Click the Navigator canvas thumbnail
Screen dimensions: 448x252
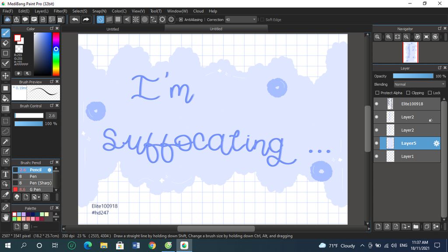click(410, 52)
